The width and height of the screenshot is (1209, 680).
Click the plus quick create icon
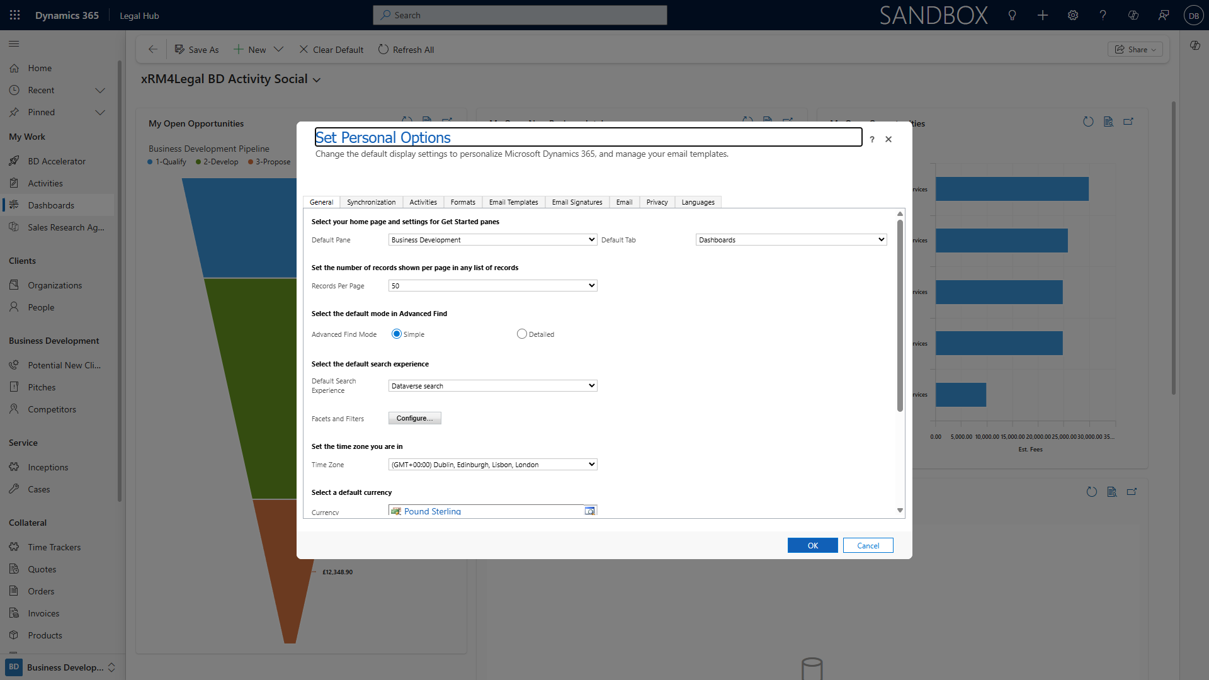click(1043, 15)
